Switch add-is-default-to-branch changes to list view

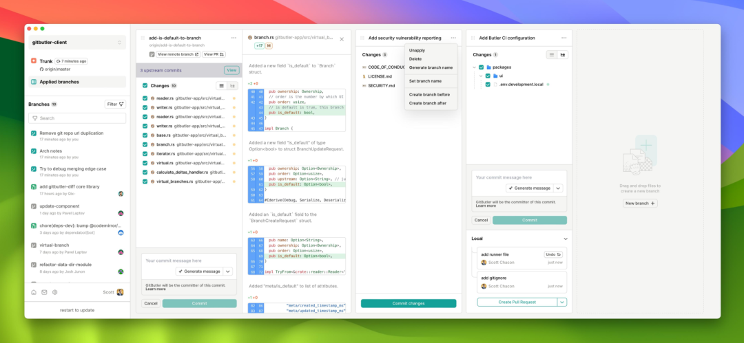[x=221, y=86]
